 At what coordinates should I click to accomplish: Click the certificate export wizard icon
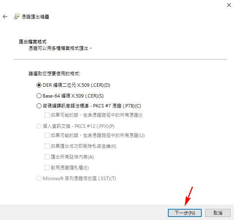click(17, 17)
